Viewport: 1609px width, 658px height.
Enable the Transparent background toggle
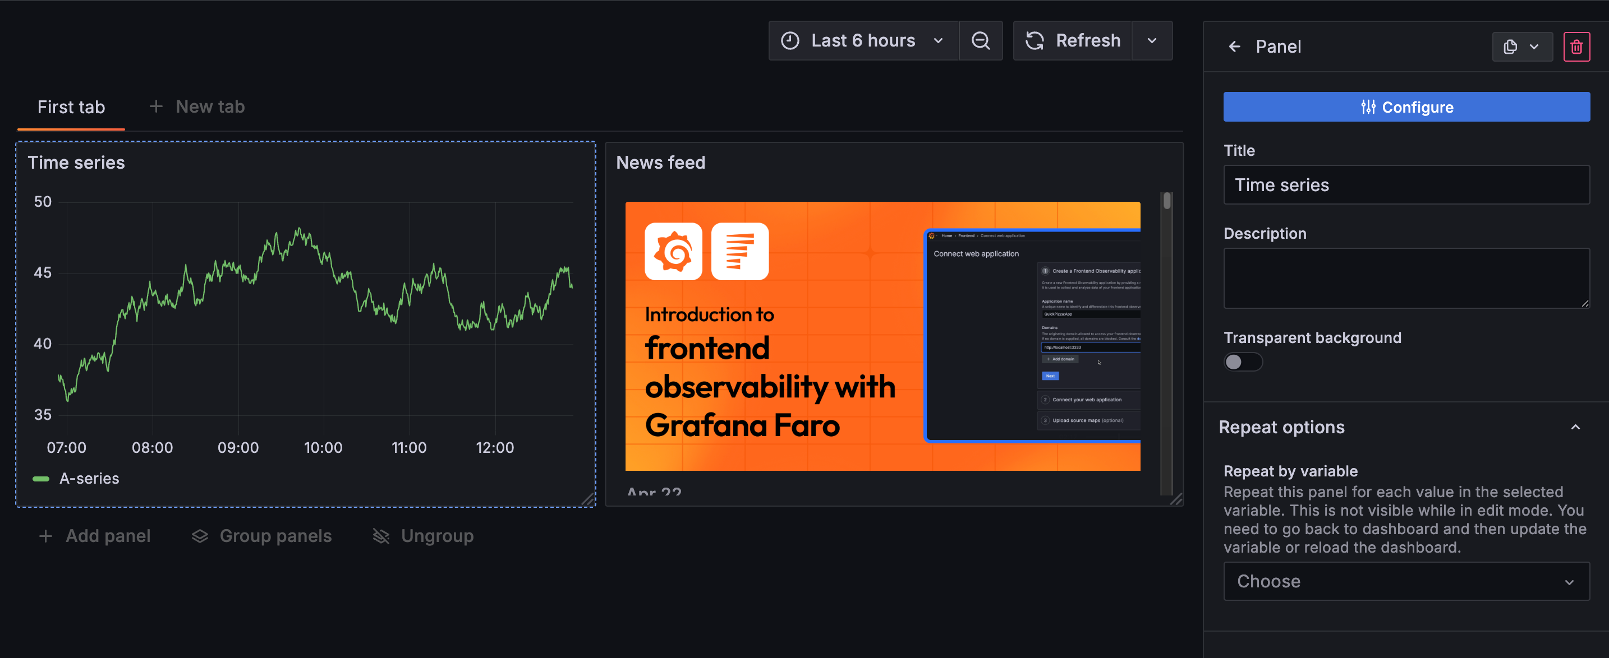tap(1243, 362)
